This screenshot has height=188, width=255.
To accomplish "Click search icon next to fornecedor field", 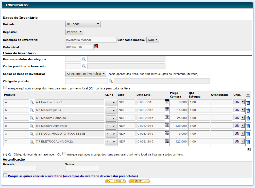I will click(x=84, y=66).
